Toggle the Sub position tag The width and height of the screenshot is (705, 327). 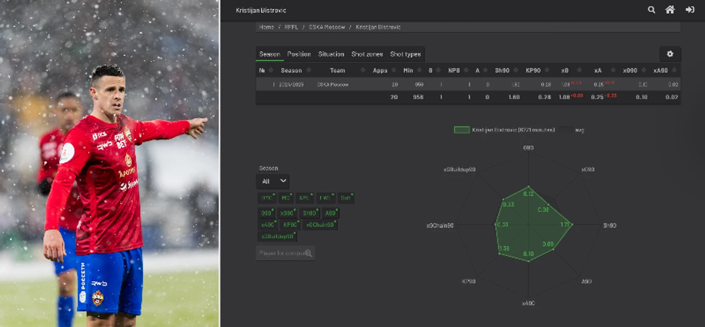pos(346,198)
